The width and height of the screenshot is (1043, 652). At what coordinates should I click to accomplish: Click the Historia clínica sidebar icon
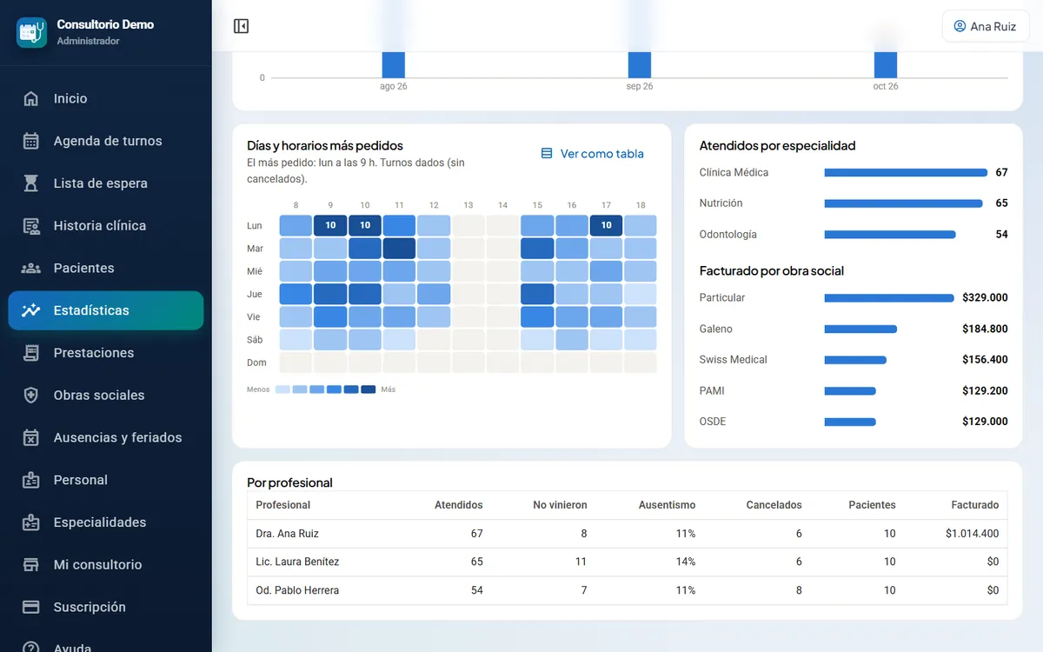click(x=31, y=226)
